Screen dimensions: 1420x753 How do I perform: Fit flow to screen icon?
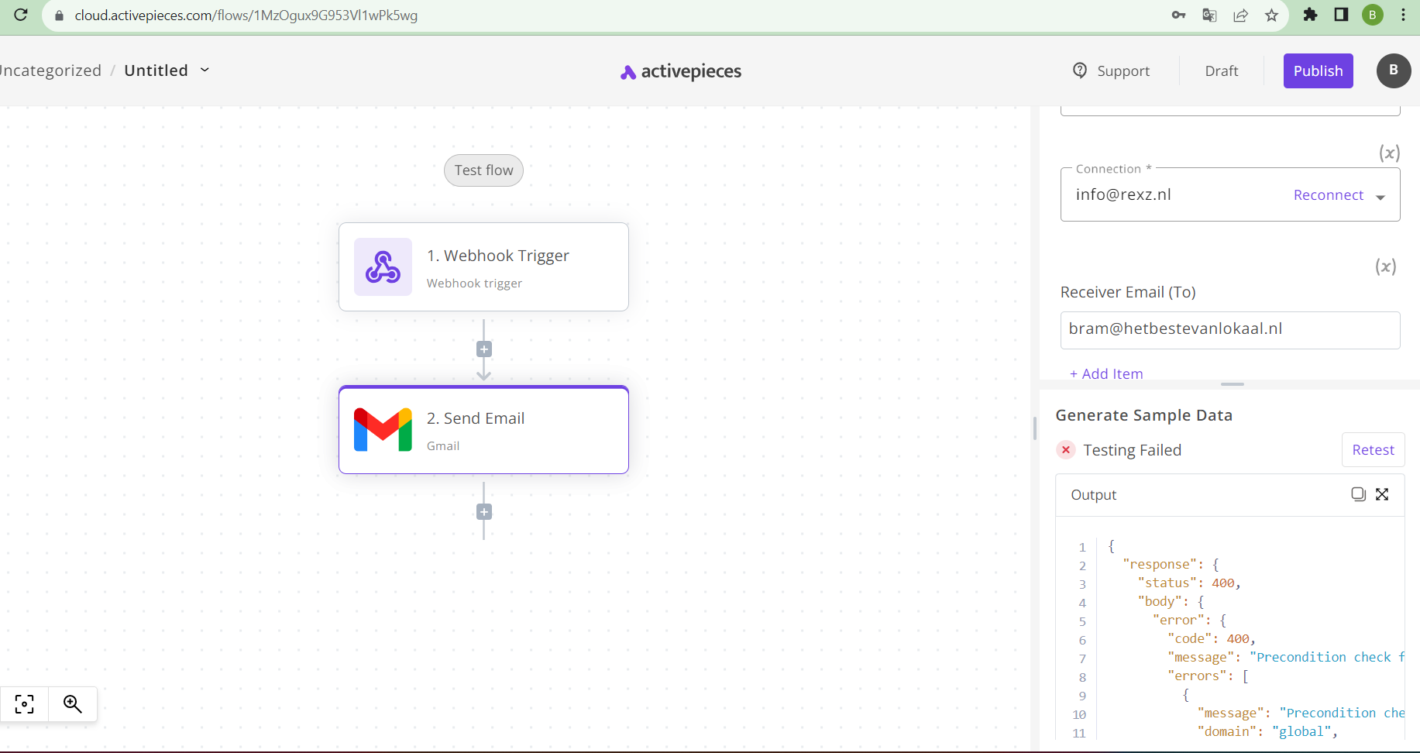(x=24, y=704)
